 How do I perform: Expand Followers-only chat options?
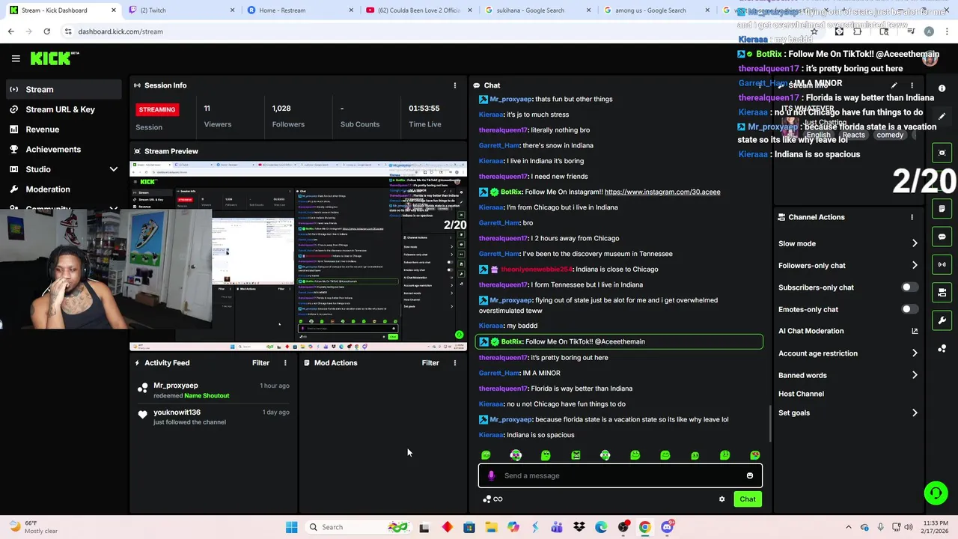point(915,265)
